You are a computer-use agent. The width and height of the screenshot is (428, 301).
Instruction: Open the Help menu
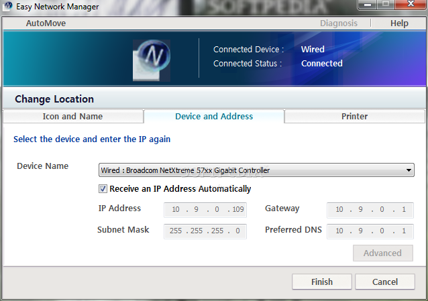tap(399, 23)
